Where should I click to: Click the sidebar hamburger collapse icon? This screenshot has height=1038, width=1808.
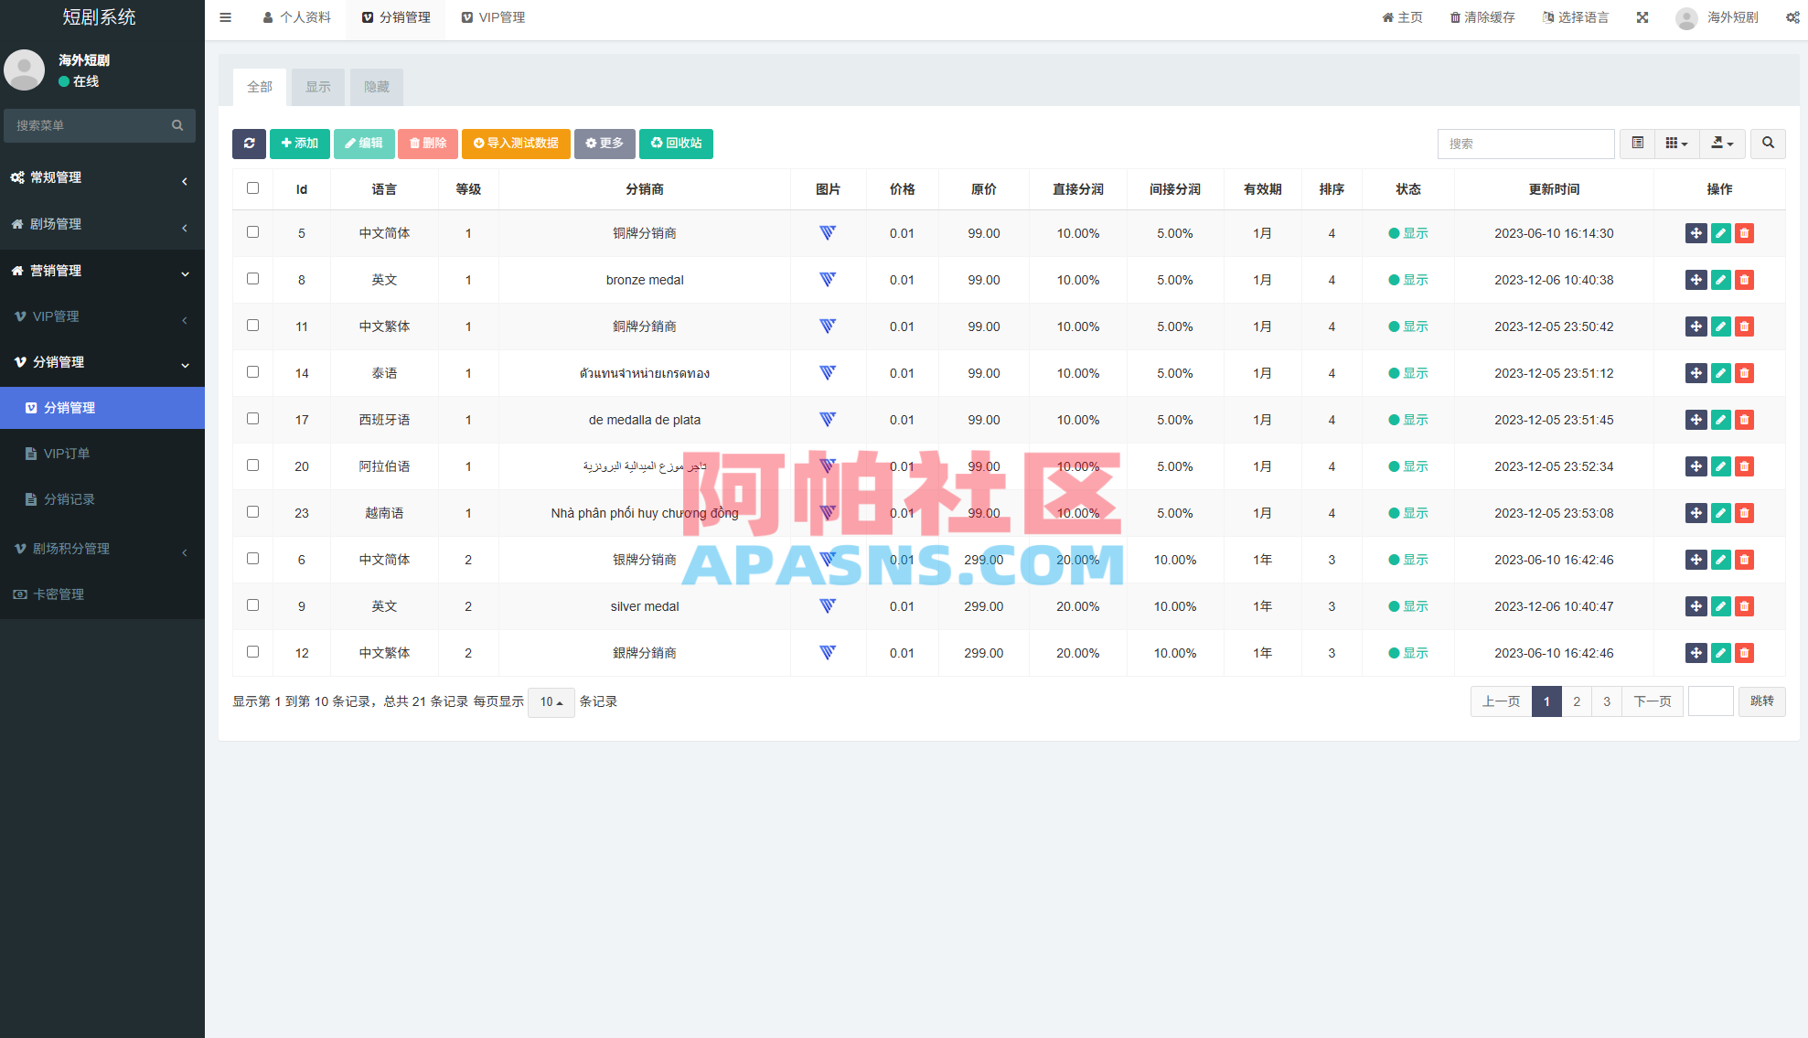(x=225, y=16)
